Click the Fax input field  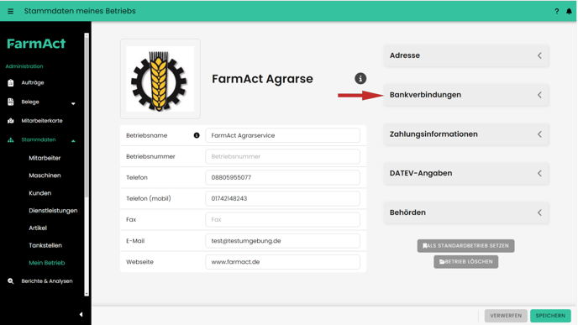tap(282, 220)
